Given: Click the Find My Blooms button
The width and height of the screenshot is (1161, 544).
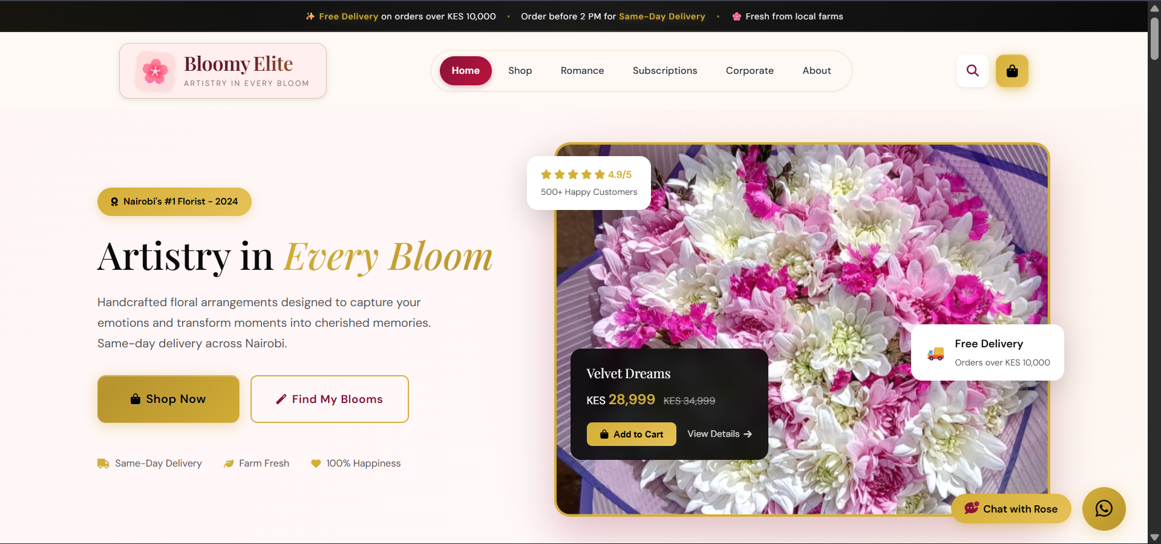Looking at the screenshot, I should [x=330, y=399].
